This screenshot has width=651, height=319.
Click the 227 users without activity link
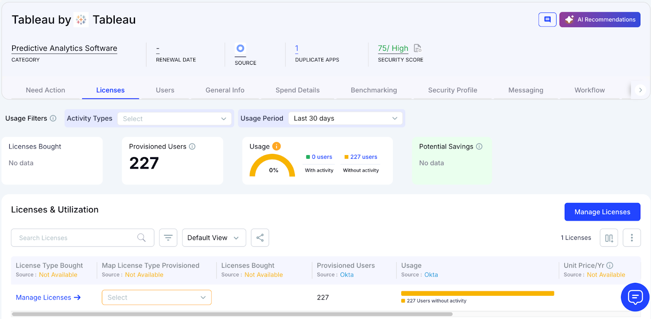364,157
